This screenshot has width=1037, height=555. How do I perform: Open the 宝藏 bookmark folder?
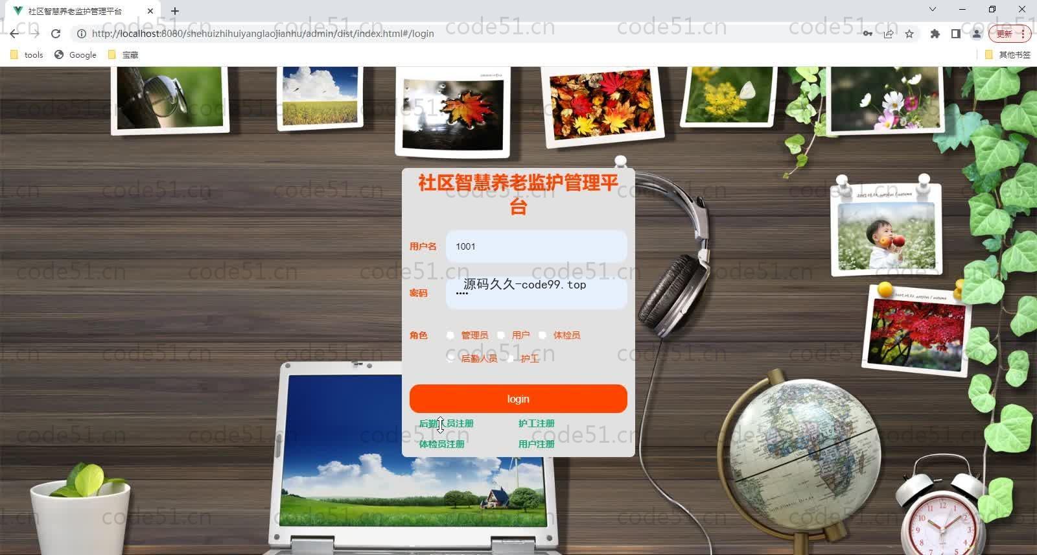click(123, 54)
